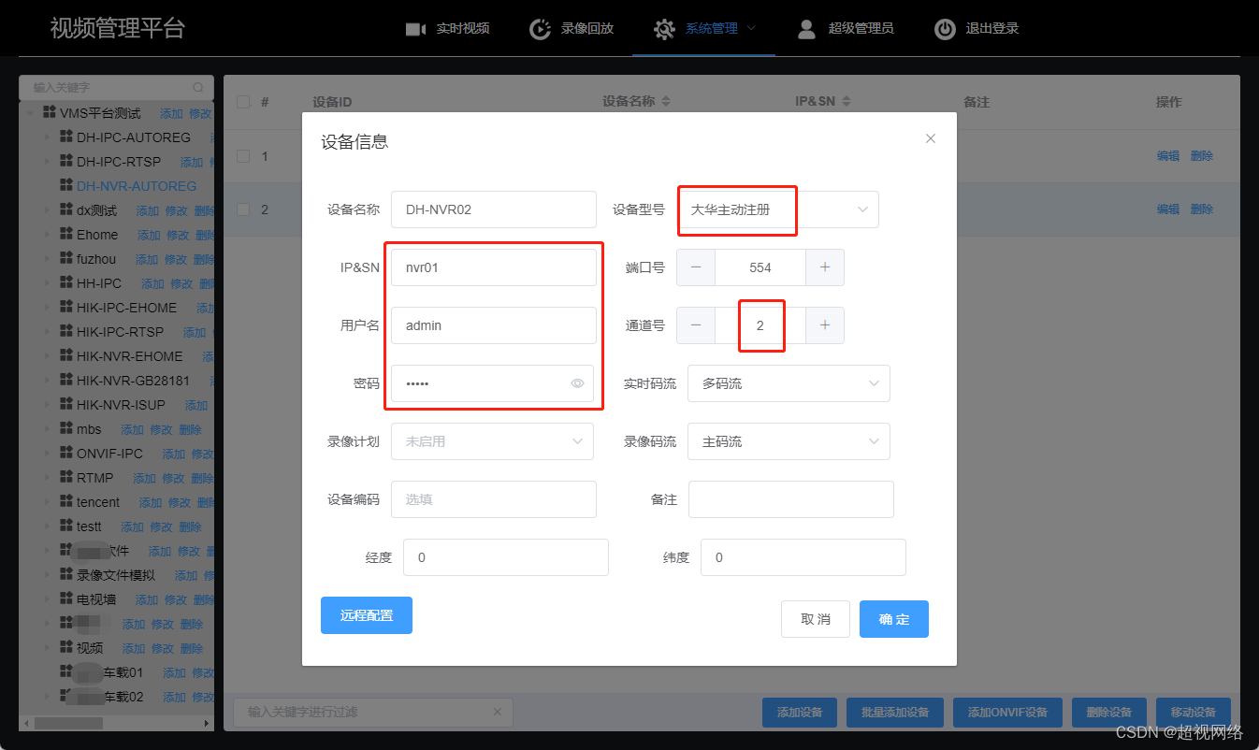
Task: Click the power icon beside 退出登录
Action: [x=945, y=29]
